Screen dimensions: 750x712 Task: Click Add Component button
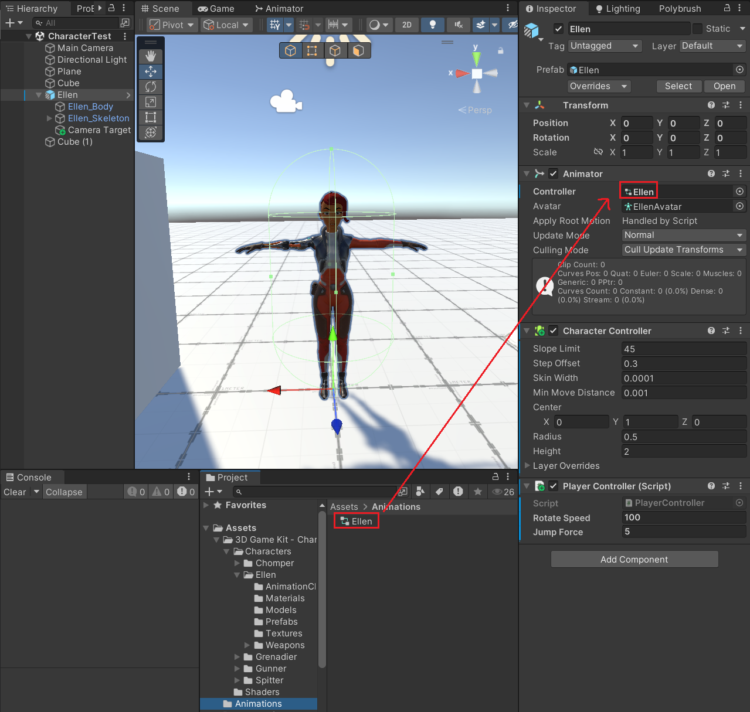click(x=634, y=560)
